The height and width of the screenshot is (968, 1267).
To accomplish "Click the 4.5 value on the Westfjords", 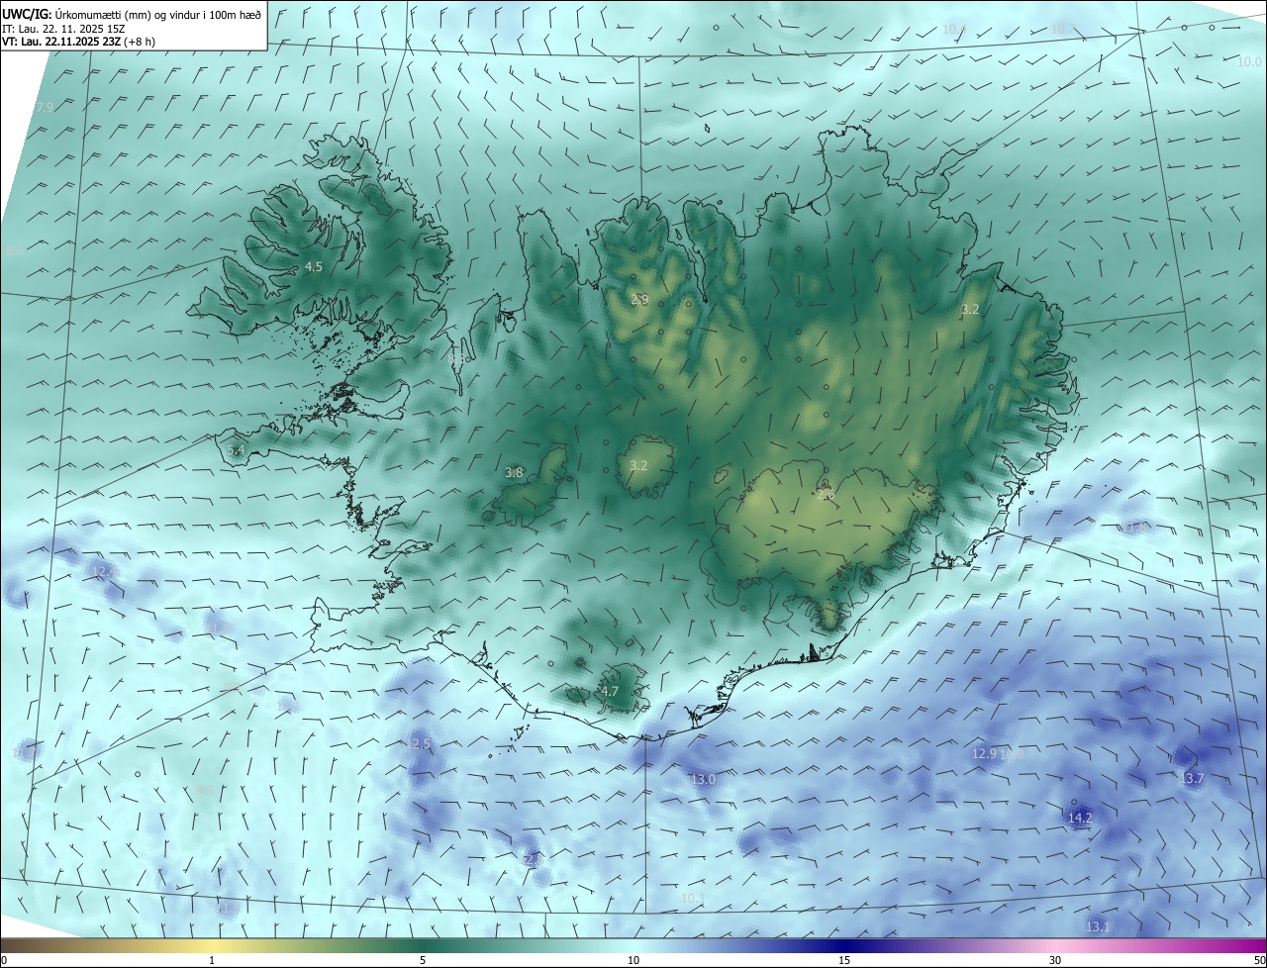I will 314,267.
